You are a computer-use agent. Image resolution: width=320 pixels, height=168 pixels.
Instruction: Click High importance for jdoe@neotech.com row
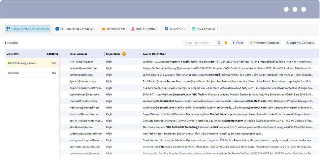click(x=109, y=127)
